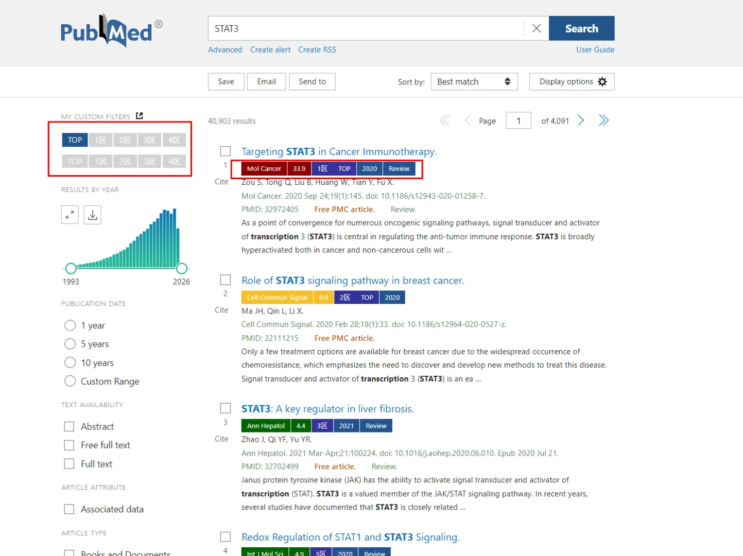Screen dimensions: 743x556
Task: Select the Custom Range date option
Action: (x=70, y=381)
